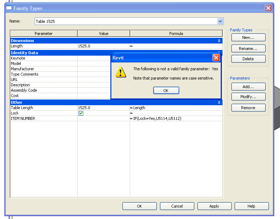Click the Cancel button

pos(177,206)
